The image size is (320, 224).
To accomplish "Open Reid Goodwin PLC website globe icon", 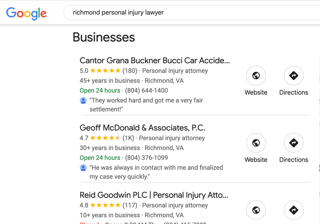I will click(x=256, y=210).
